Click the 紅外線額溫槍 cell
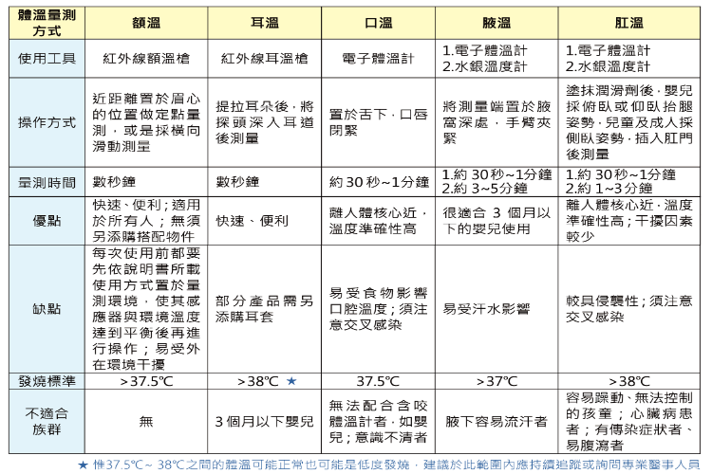The height and width of the screenshot is (474, 712). tap(146, 59)
